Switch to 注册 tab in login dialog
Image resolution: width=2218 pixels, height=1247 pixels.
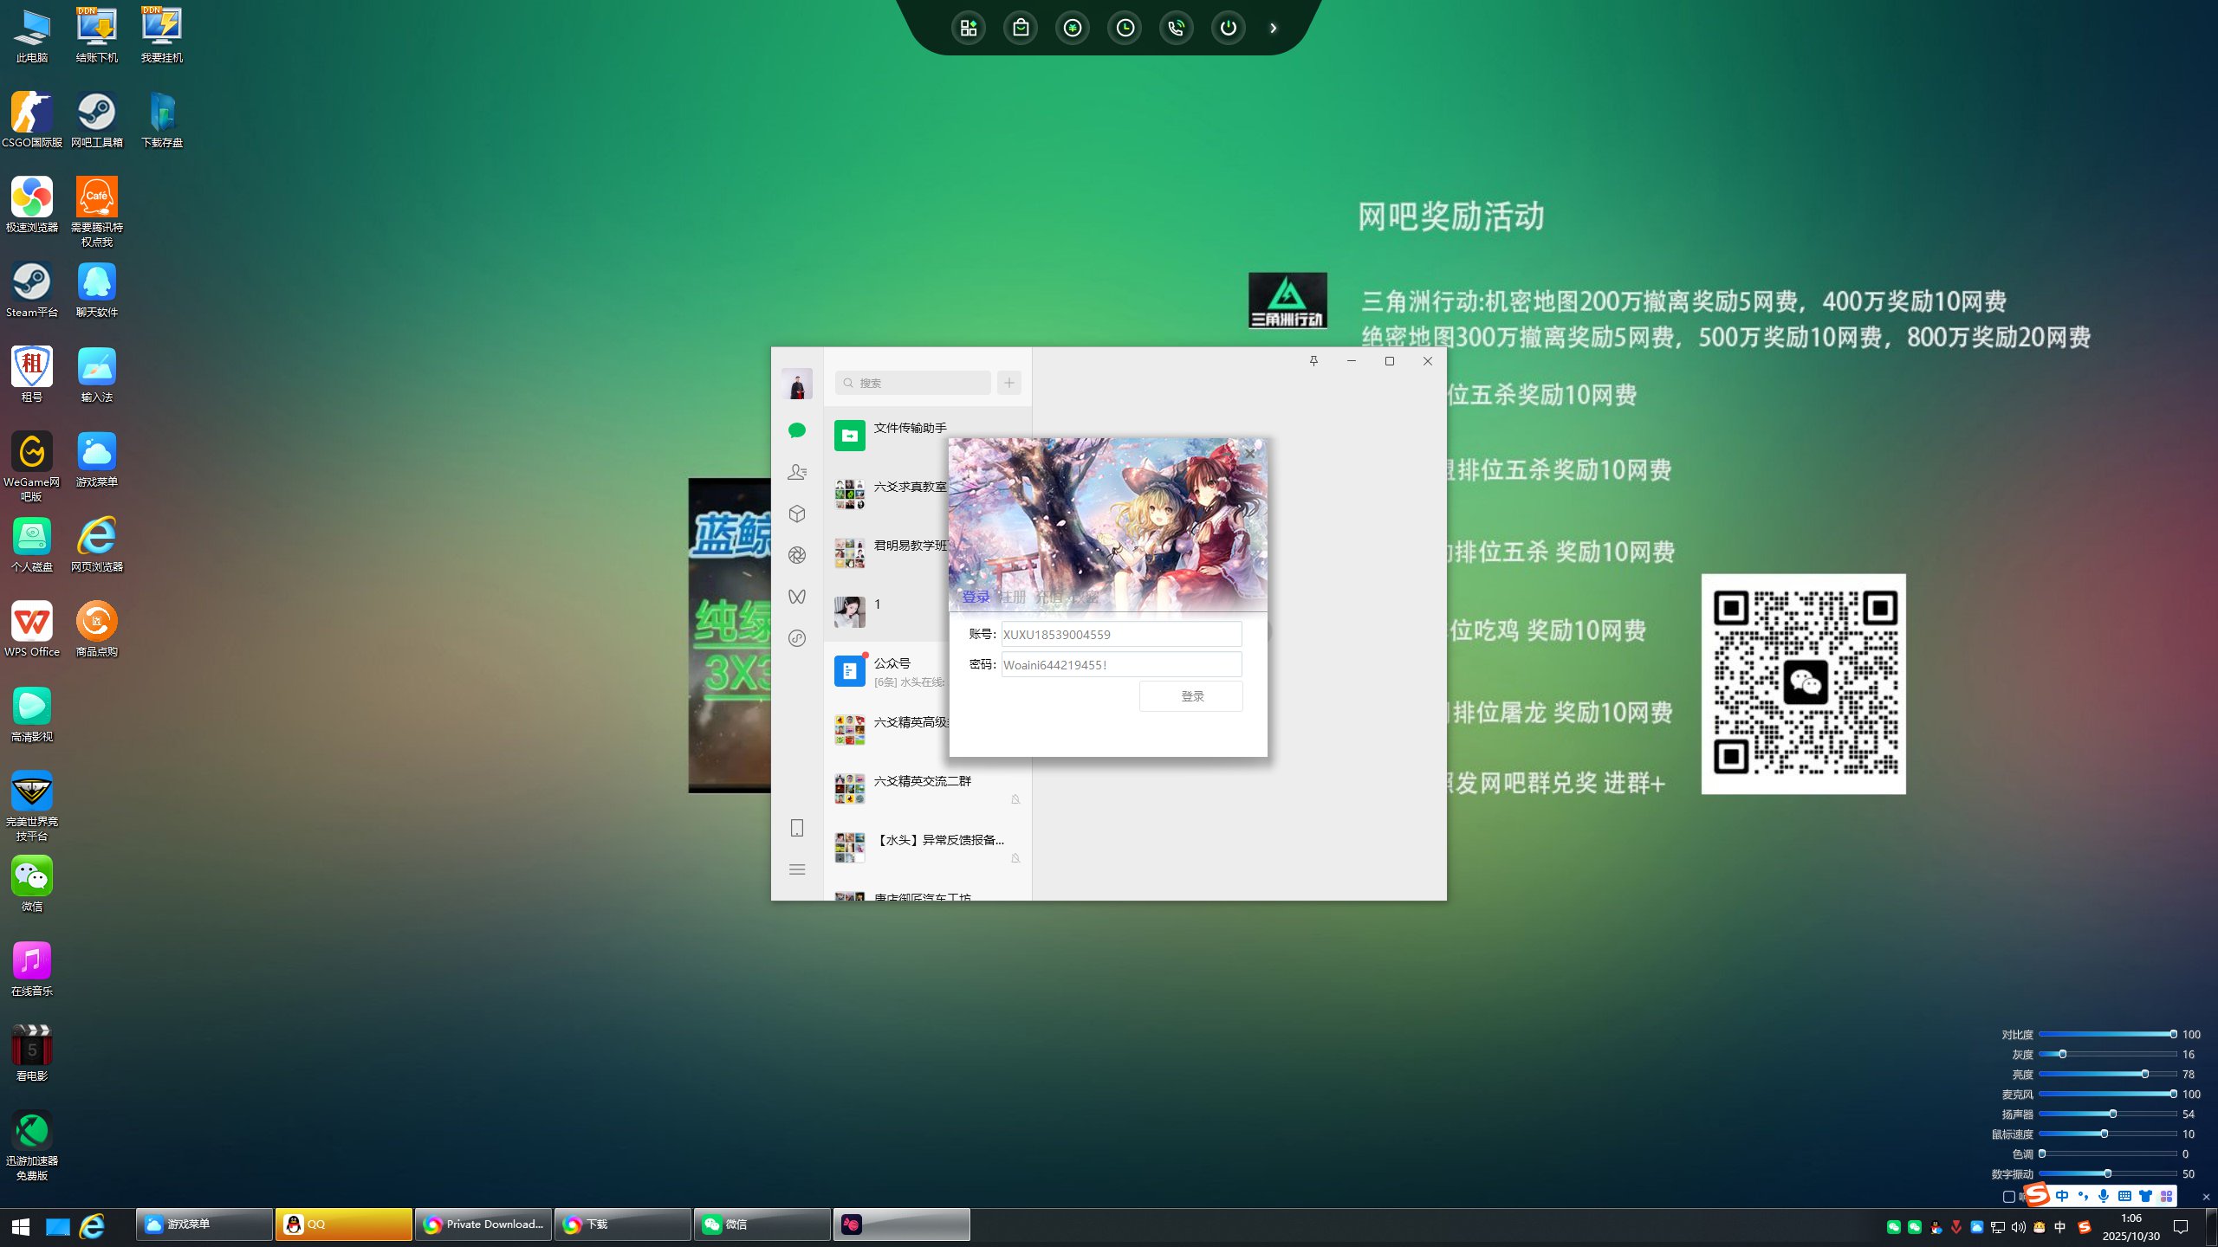1012,597
